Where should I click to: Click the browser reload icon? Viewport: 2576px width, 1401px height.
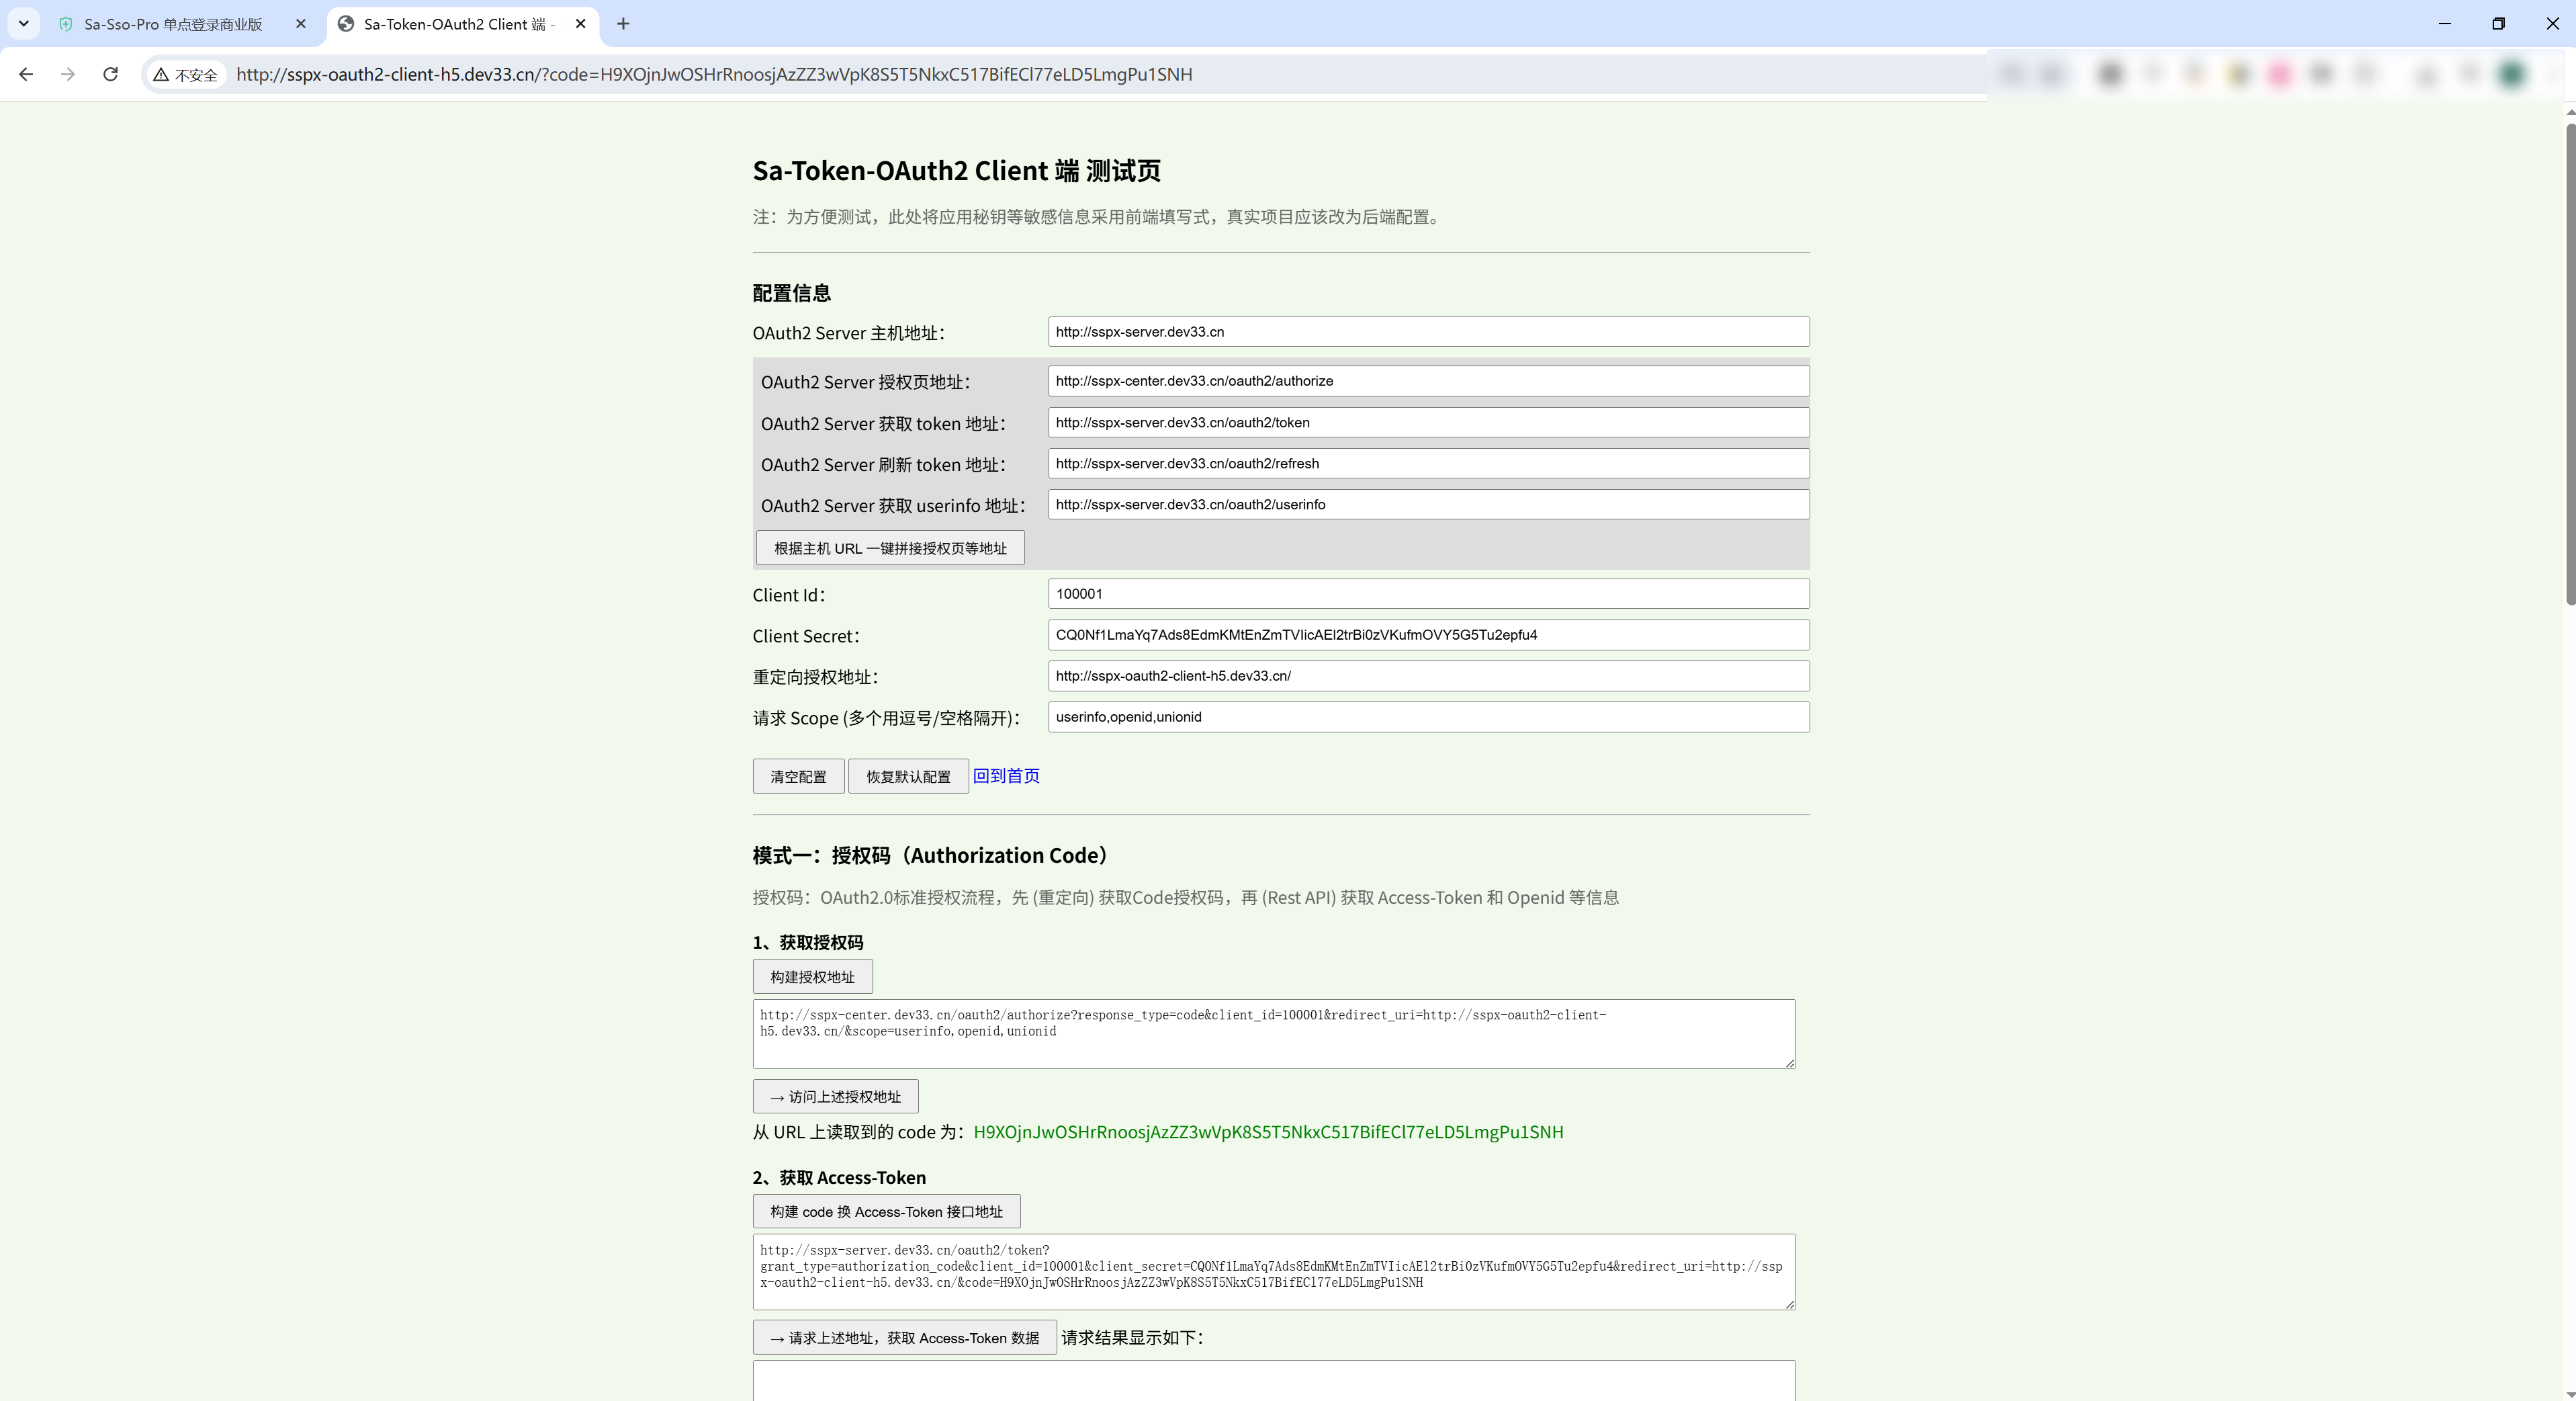[x=111, y=74]
